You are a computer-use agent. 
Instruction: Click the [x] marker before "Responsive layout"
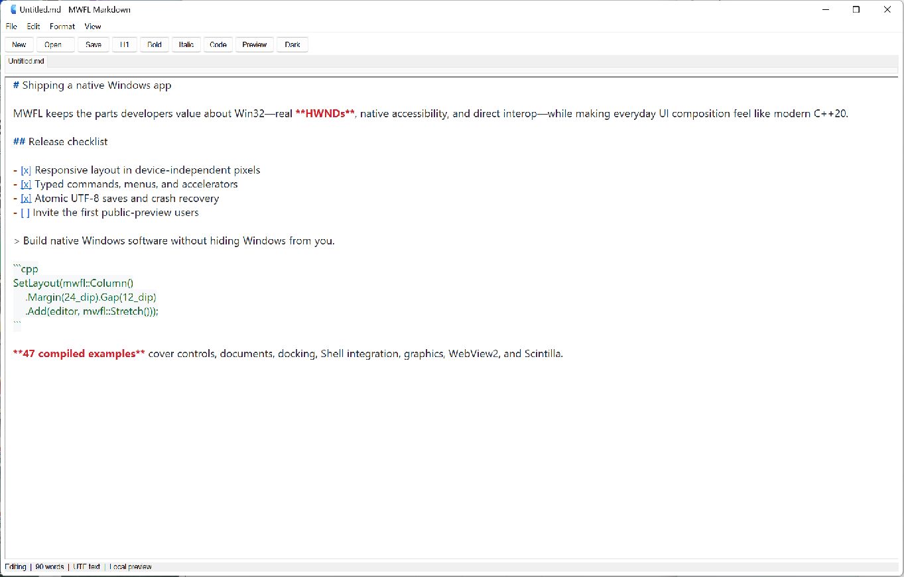tap(26, 170)
